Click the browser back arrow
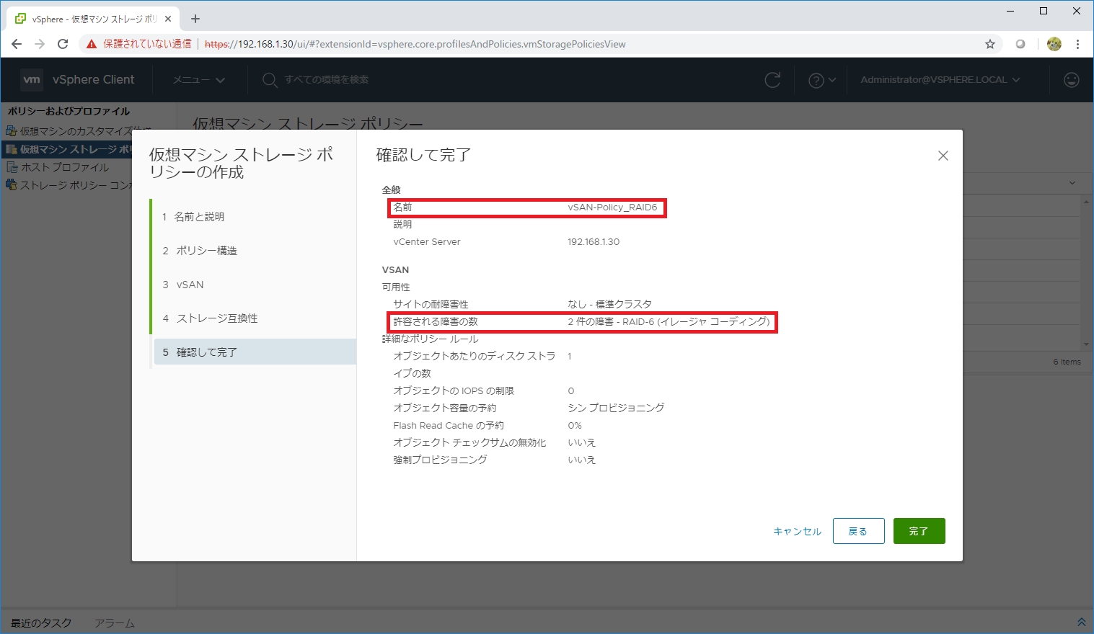This screenshot has width=1094, height=634. [17, 44]
